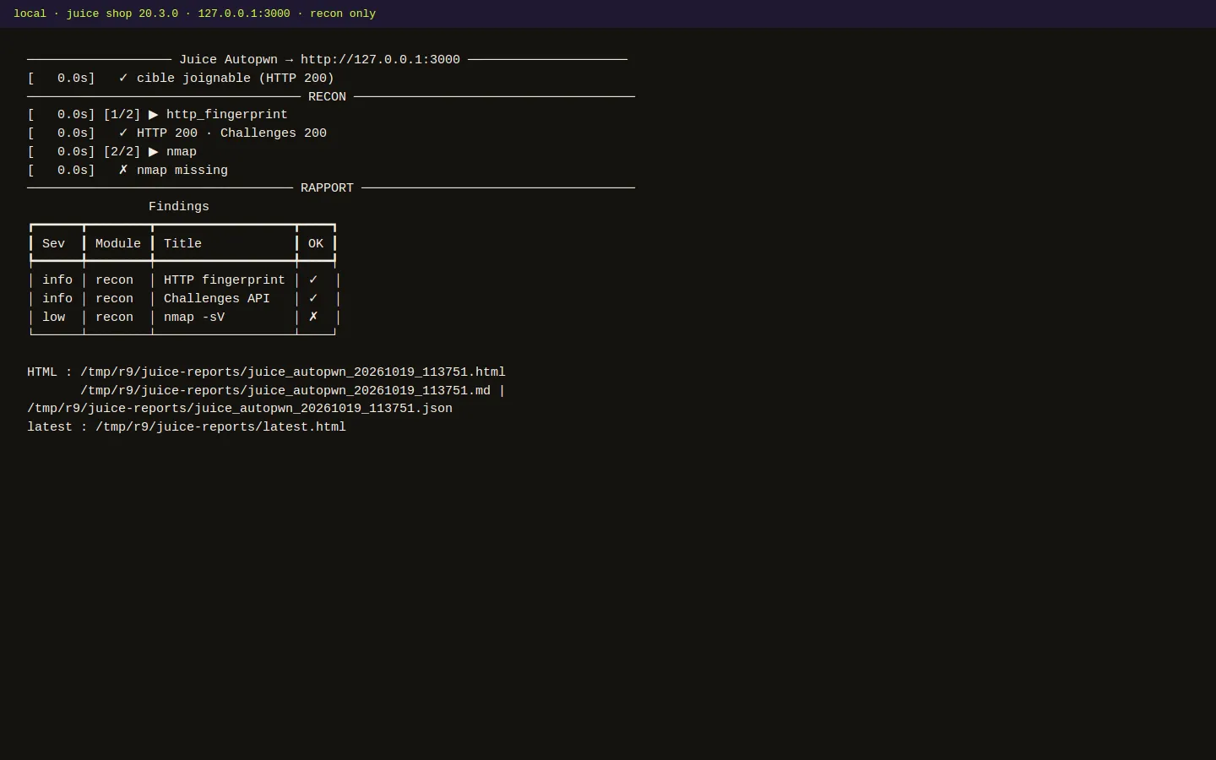The width and height of the screenshot is (1216, 760).
Task: Click the 'OK' column header
Action: [x=316, y=244]
